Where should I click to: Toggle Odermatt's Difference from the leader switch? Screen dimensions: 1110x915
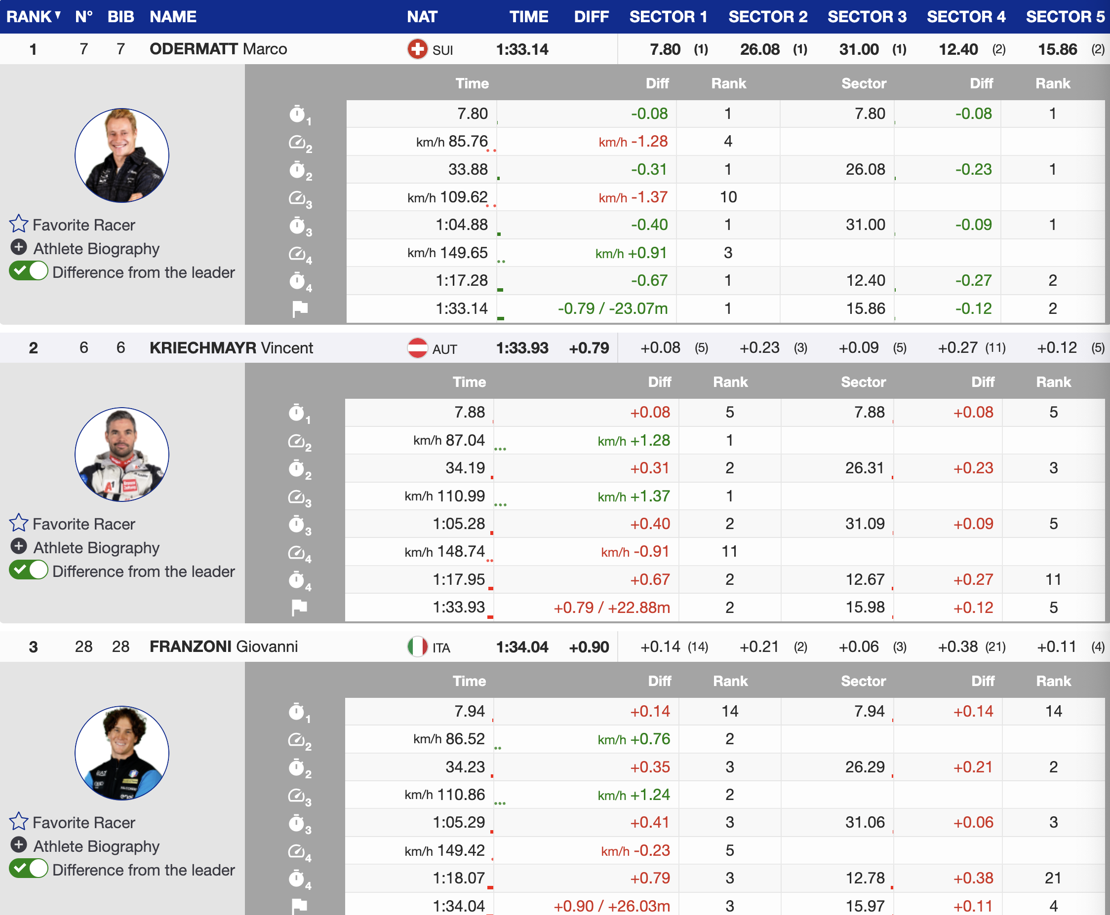[x=29, y=271]
